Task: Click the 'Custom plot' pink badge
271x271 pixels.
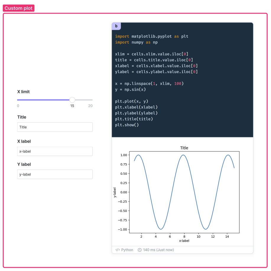Action: (18, 8)
